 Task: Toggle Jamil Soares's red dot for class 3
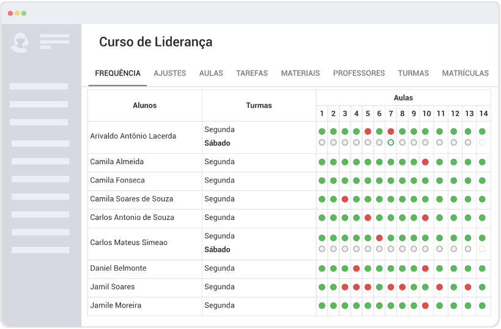(345, 287)
